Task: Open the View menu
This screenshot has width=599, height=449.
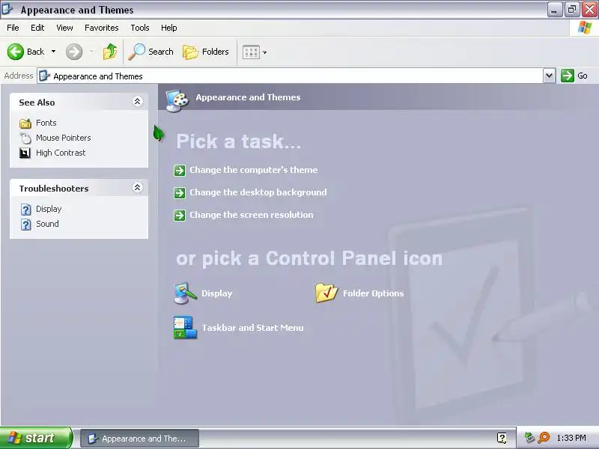Action: click(x=64, y=28)
